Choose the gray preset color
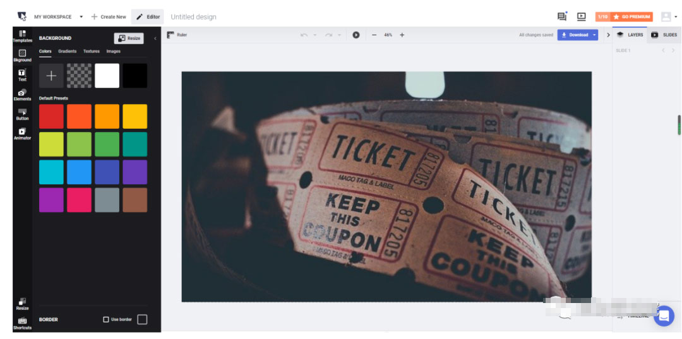 107,200
